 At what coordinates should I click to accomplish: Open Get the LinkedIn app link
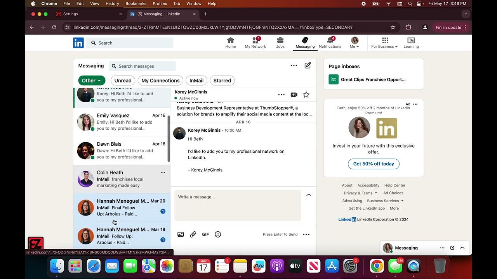coord(367,208)
